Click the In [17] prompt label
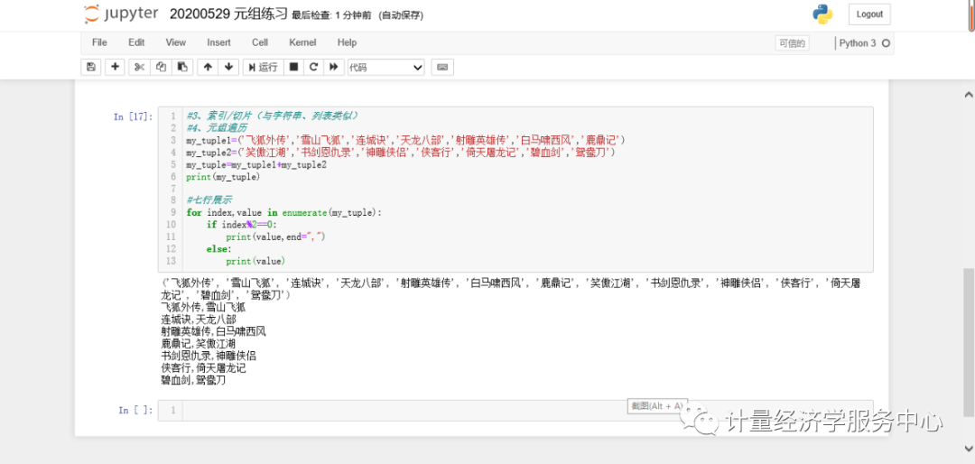The height and width of the screenshot is (464, 975). tap(133, 116)
